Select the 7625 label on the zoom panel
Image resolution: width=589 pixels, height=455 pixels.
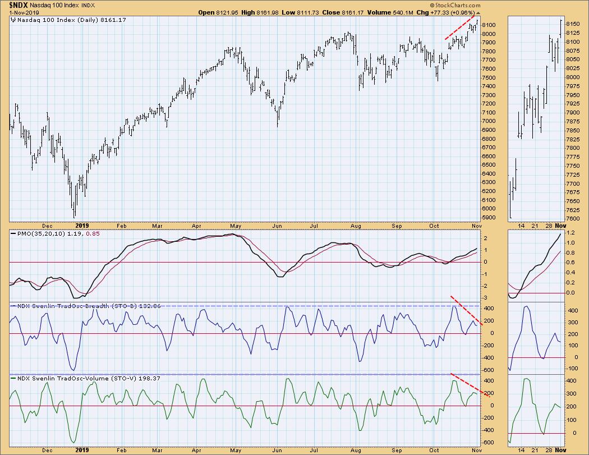[x=573, y=210]
